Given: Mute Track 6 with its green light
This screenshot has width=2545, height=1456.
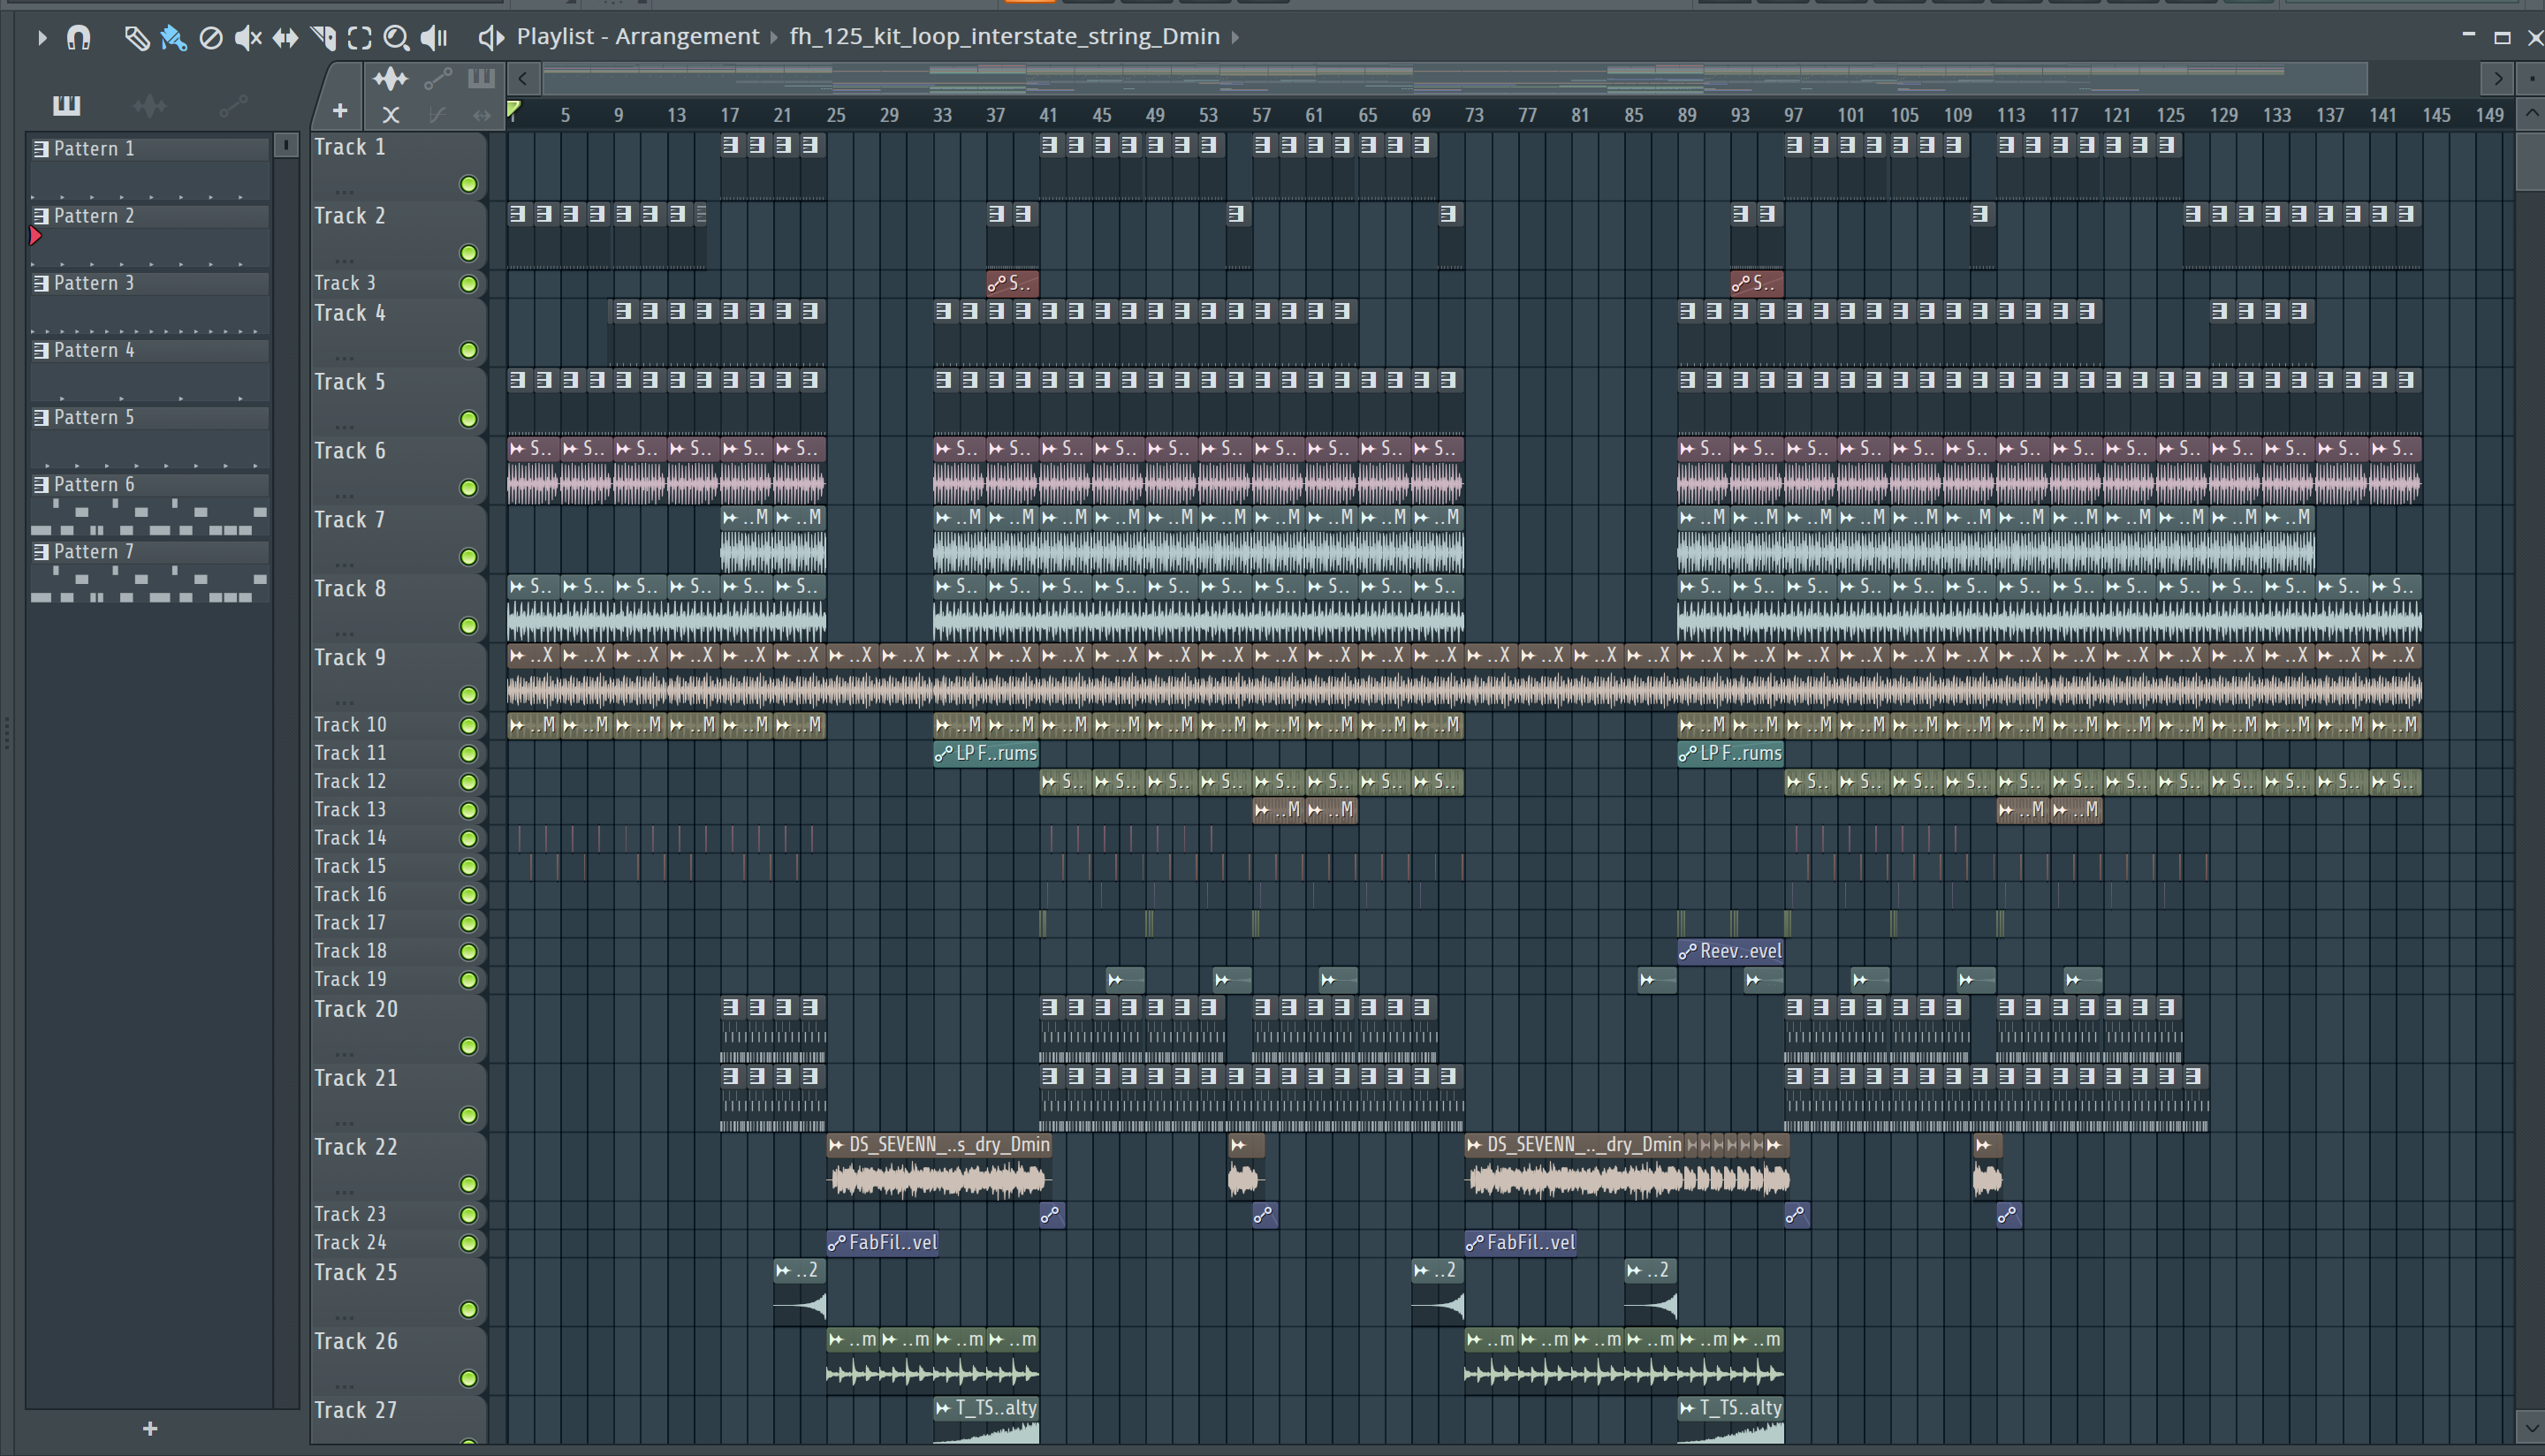Looking at the screenshot, I should (x=468, y=488).
